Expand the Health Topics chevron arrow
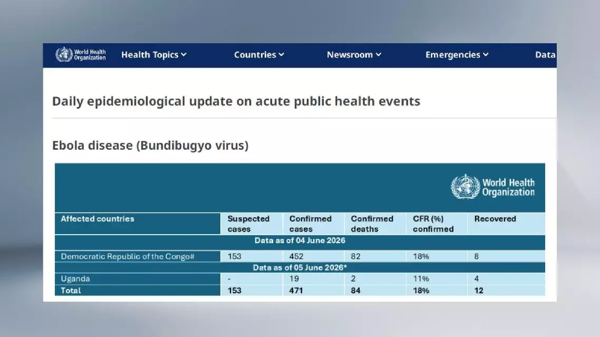 (183, 55)
